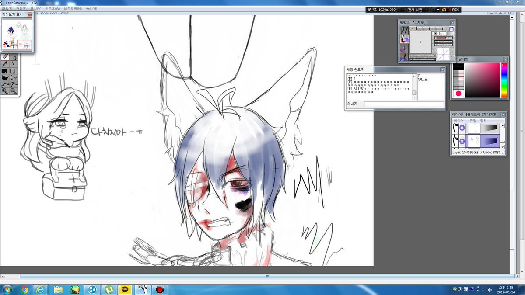Select the bottom paintbrush preset
The image size is (525, 295).
pos(403,56)
